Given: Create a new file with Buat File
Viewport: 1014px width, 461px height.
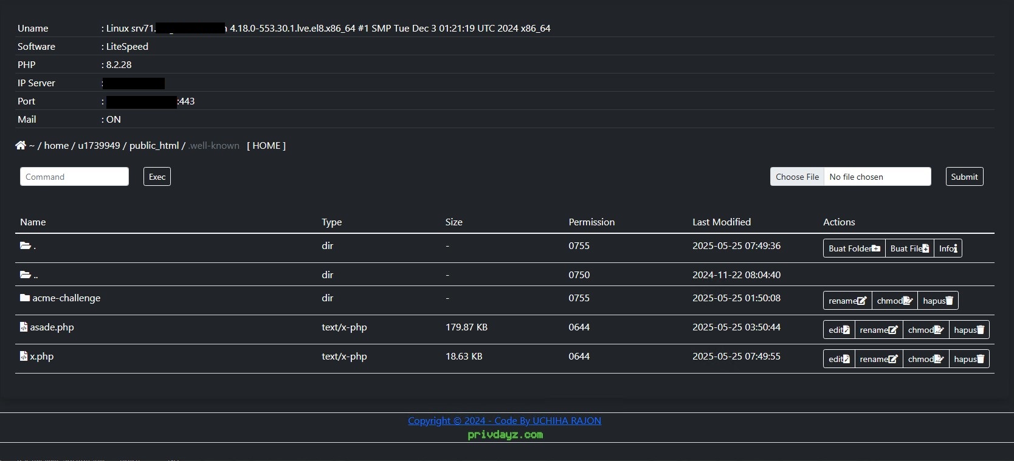Looking at the screenshot, I should (909, 248).
